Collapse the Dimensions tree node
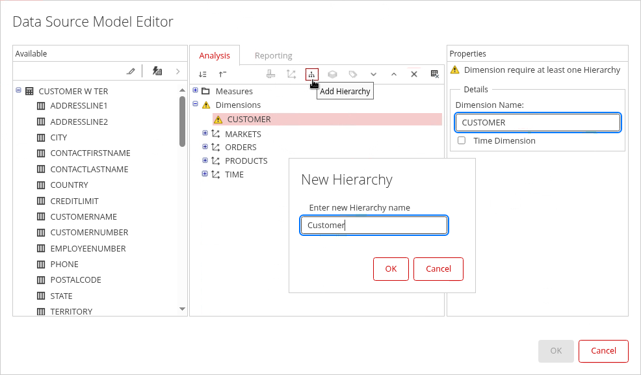This screenshot has height=375, width=641. tap(196, 104)
